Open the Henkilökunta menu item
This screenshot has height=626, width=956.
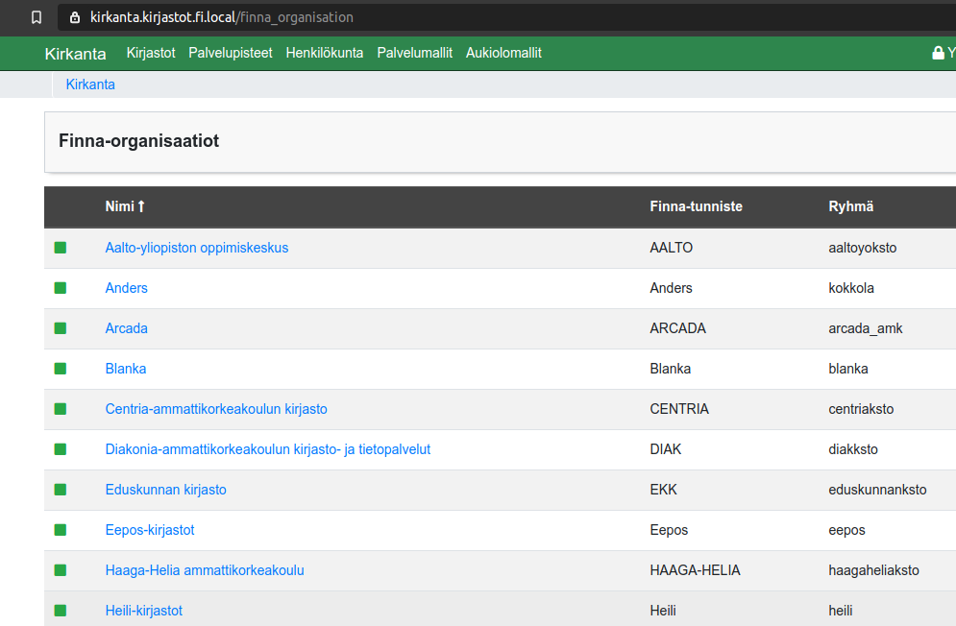pos(325,53)
